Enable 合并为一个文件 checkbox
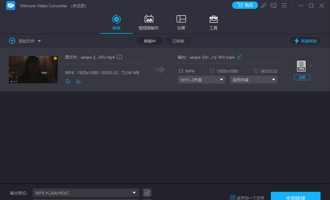Screen dimensions: 330x200 click(x=233, y=197)
